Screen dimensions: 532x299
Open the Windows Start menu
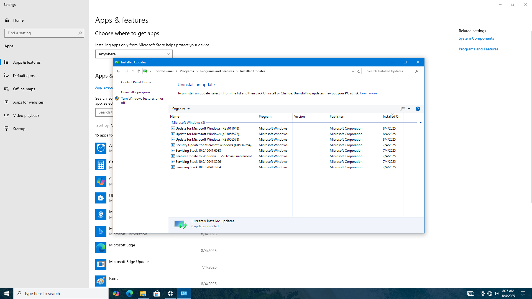click(7, 293)
